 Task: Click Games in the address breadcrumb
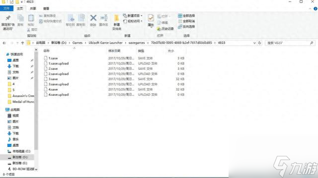tap(78, 43)
